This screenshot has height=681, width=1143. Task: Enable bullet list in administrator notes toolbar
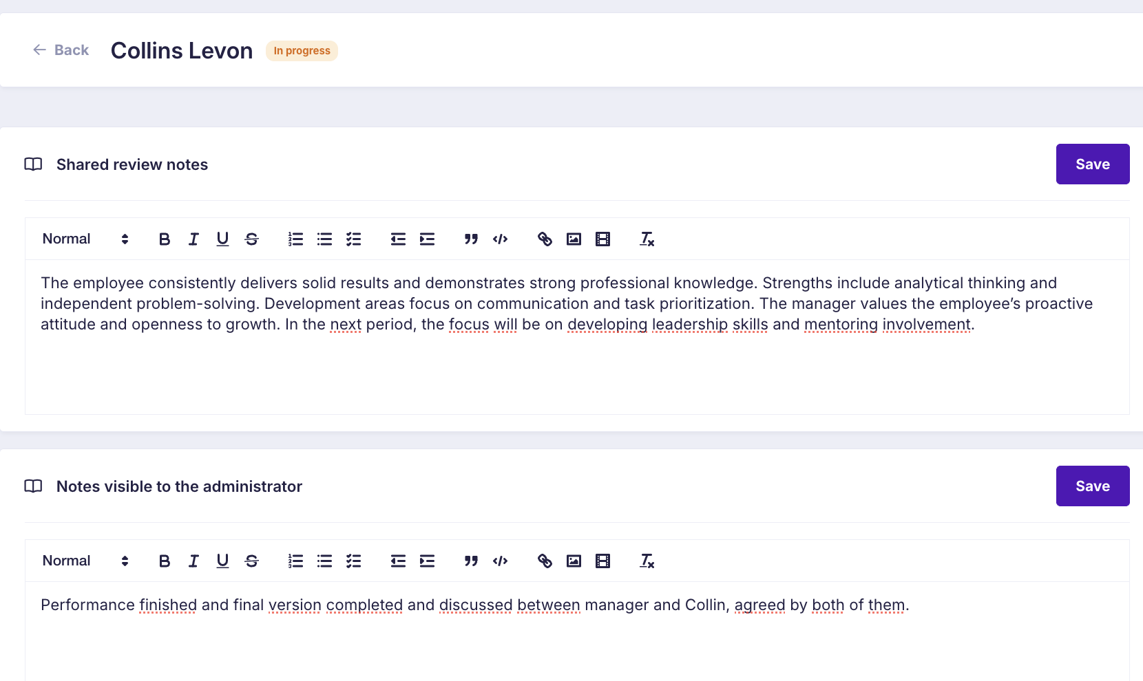coord(324,561)
